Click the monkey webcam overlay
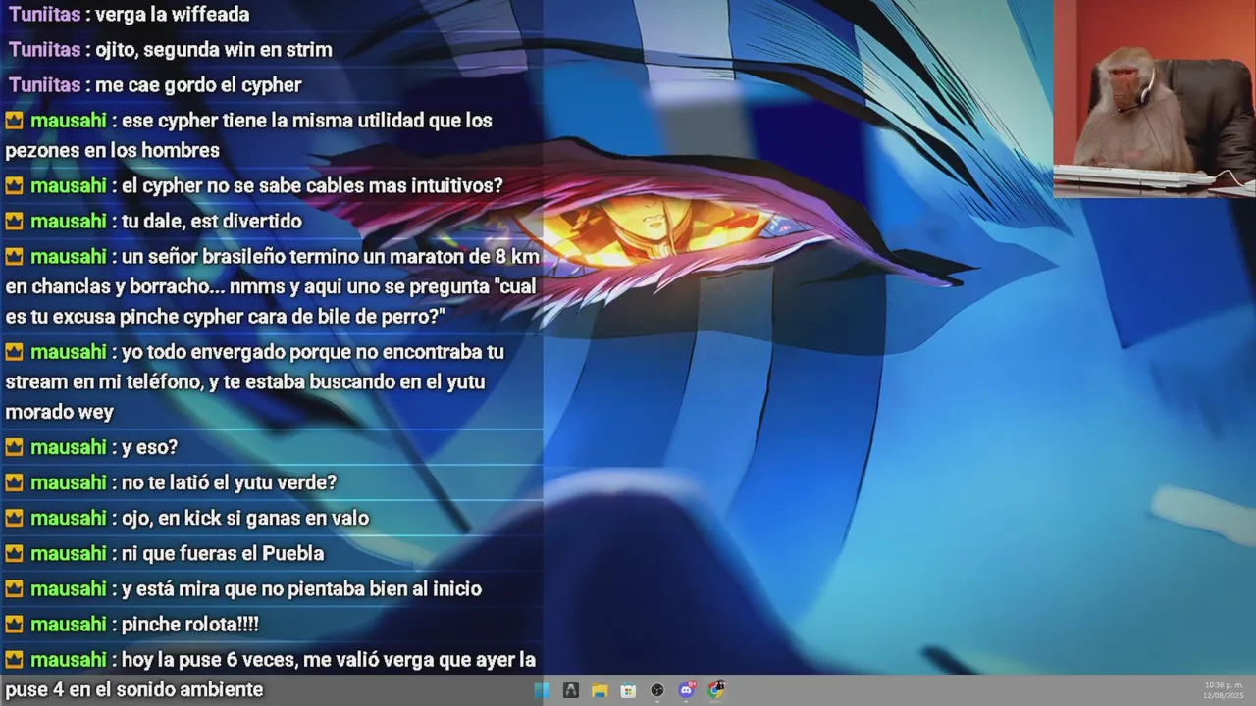 pyautogui.click(x=1154, y=99)
